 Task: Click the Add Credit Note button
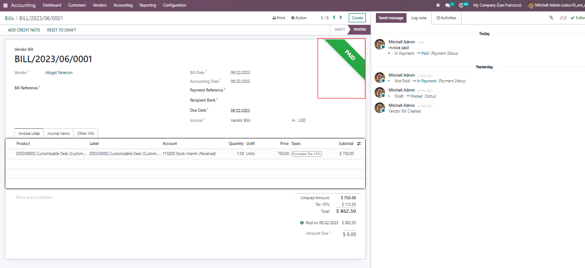tap(24, 30)
